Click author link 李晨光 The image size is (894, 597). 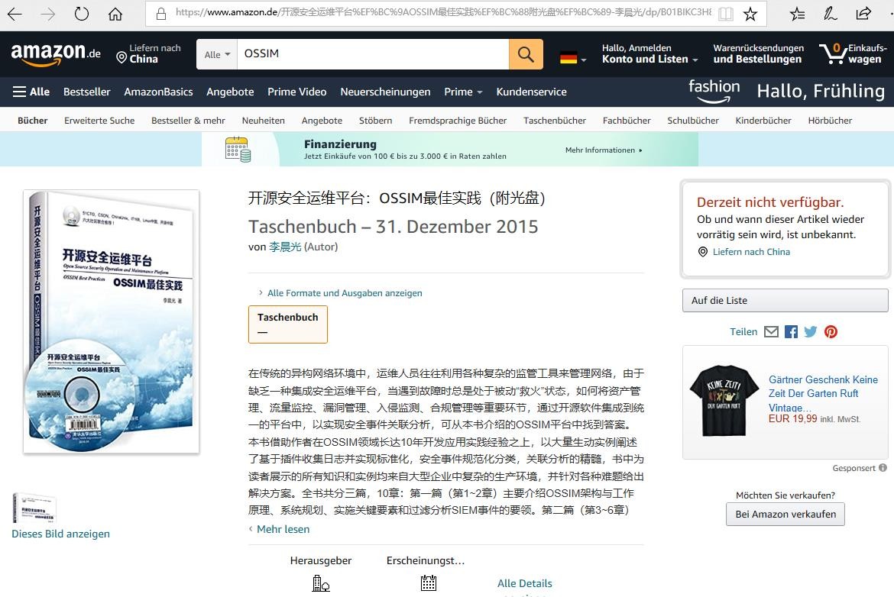pyautogui.click(x=285, y=247)
